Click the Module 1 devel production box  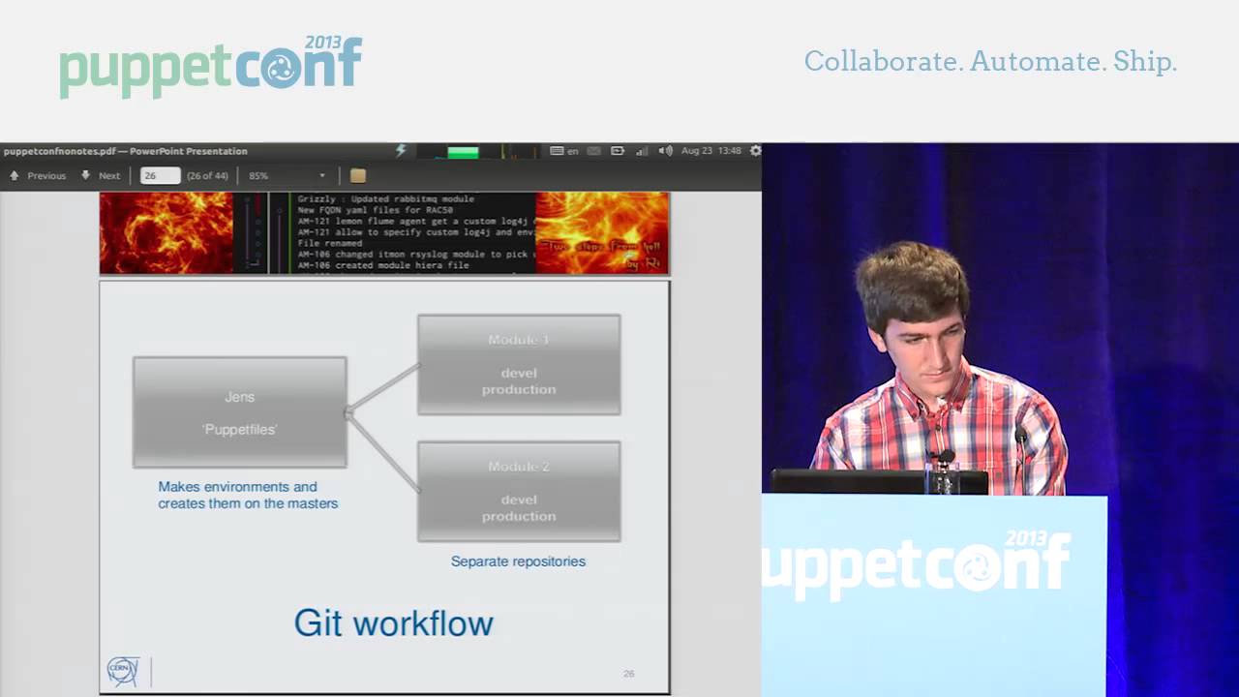519,365
